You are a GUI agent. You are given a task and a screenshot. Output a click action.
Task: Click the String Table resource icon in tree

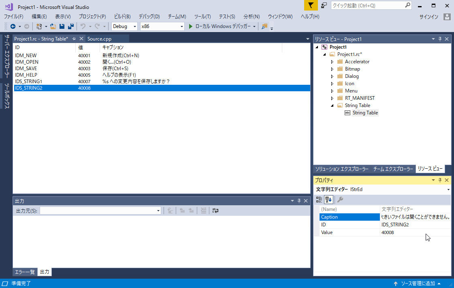coord(347,113)
